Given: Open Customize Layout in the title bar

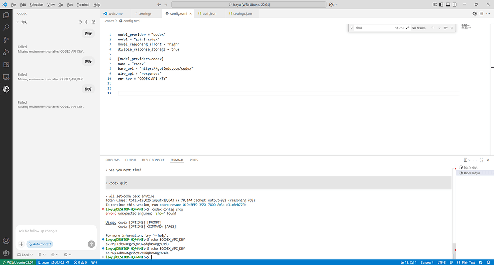Looking at the screenshot, I should [435, 5].
